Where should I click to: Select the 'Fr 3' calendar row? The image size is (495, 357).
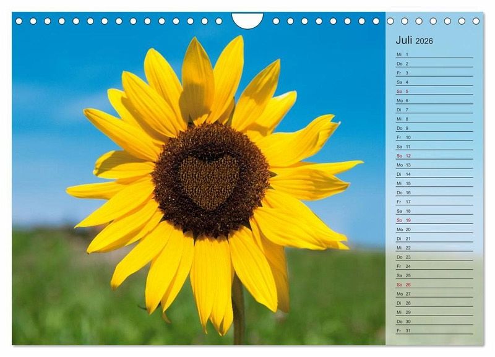click(x=434, y=73)
